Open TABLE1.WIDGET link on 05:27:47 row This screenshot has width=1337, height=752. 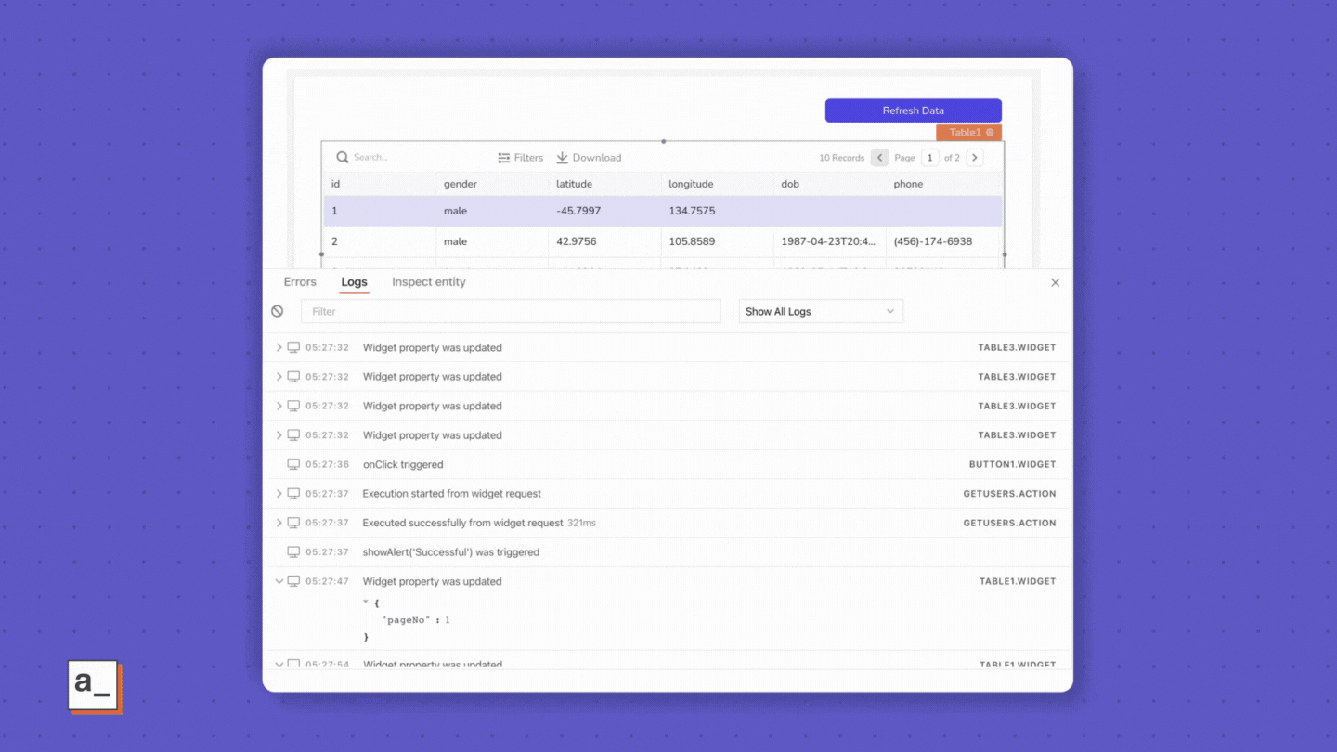pyautogui.click(x=1018, y=581)
